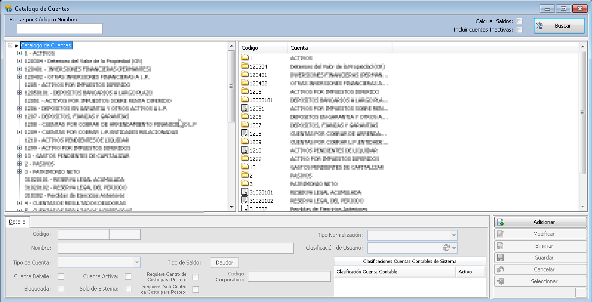Image resolution: width=592 pixels, height=302 pixels.
Task: Open the Tipo de Cuenta dropdown
Action: pyautogui.click(x=137, y=263)
